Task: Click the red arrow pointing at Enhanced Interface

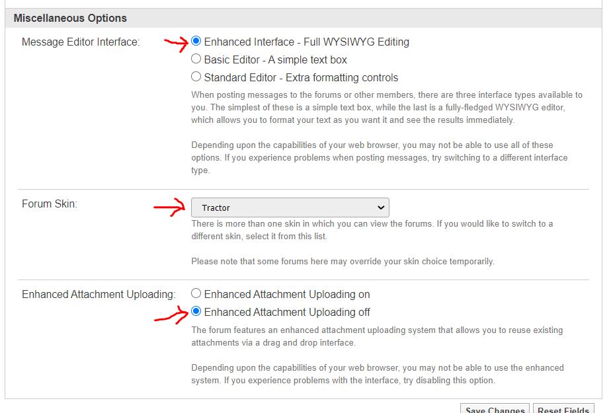Action: point(176,44)
